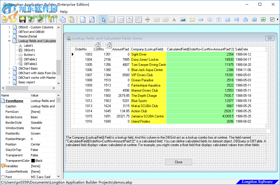This screenshot has height=185, width=280.
Task: Click the Open project icon
Action: click(x=14, y=19)
